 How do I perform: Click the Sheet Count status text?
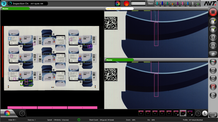tap(101, 120)
